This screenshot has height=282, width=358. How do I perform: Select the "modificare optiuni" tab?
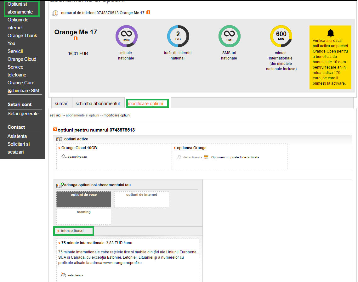tap(146, 104)
